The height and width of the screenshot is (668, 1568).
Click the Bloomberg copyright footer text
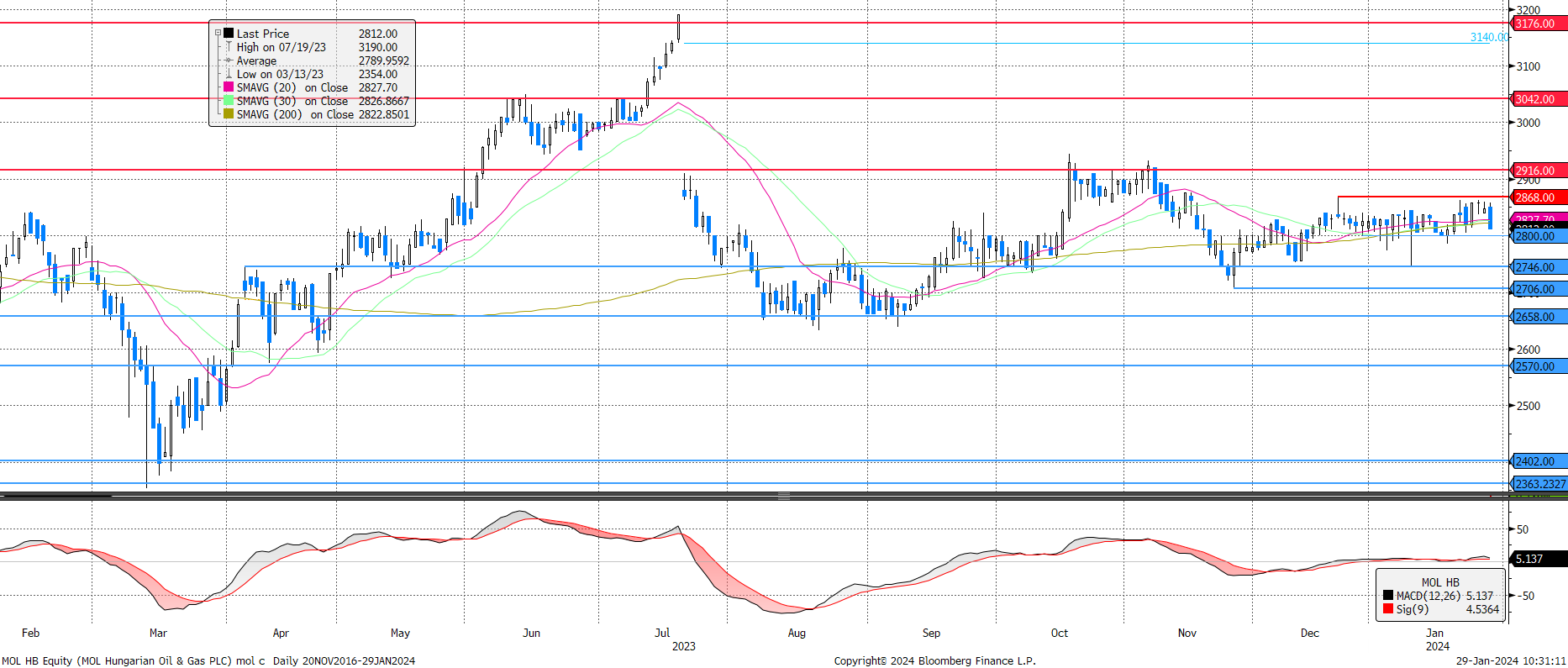point(934,660)
